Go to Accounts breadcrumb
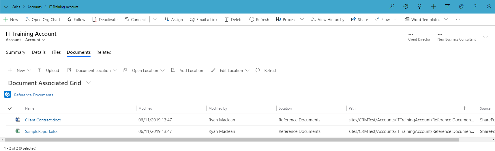495x151 pixels. click(x=34, y=7)
